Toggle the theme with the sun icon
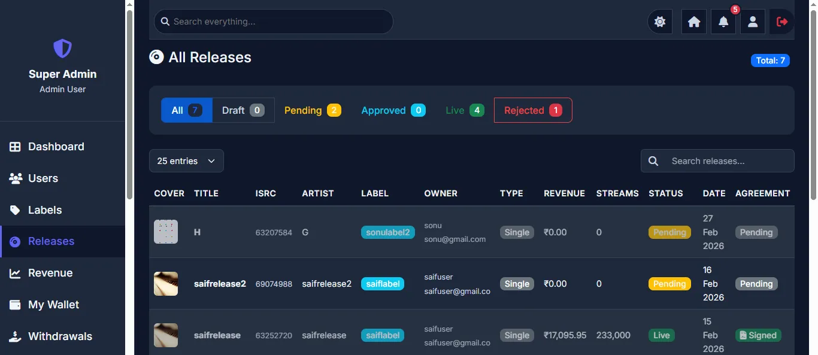This screenshot has width=818, height=355. click(660, 22)
